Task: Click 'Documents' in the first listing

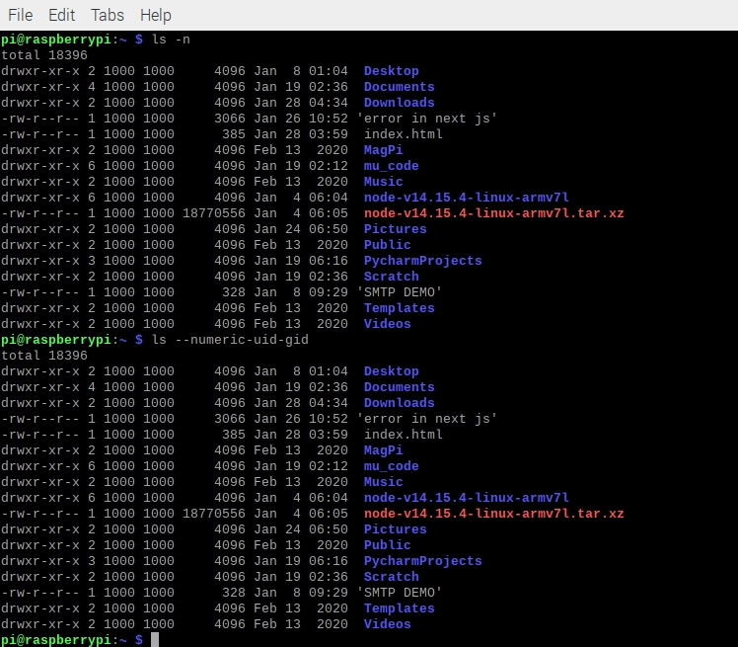Action: tap(400, 87)
